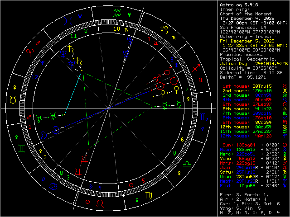Click the red Jupiter glyph inside the chart
The height and width of the screenshot is (217, 290).
(x=83, y=160)
